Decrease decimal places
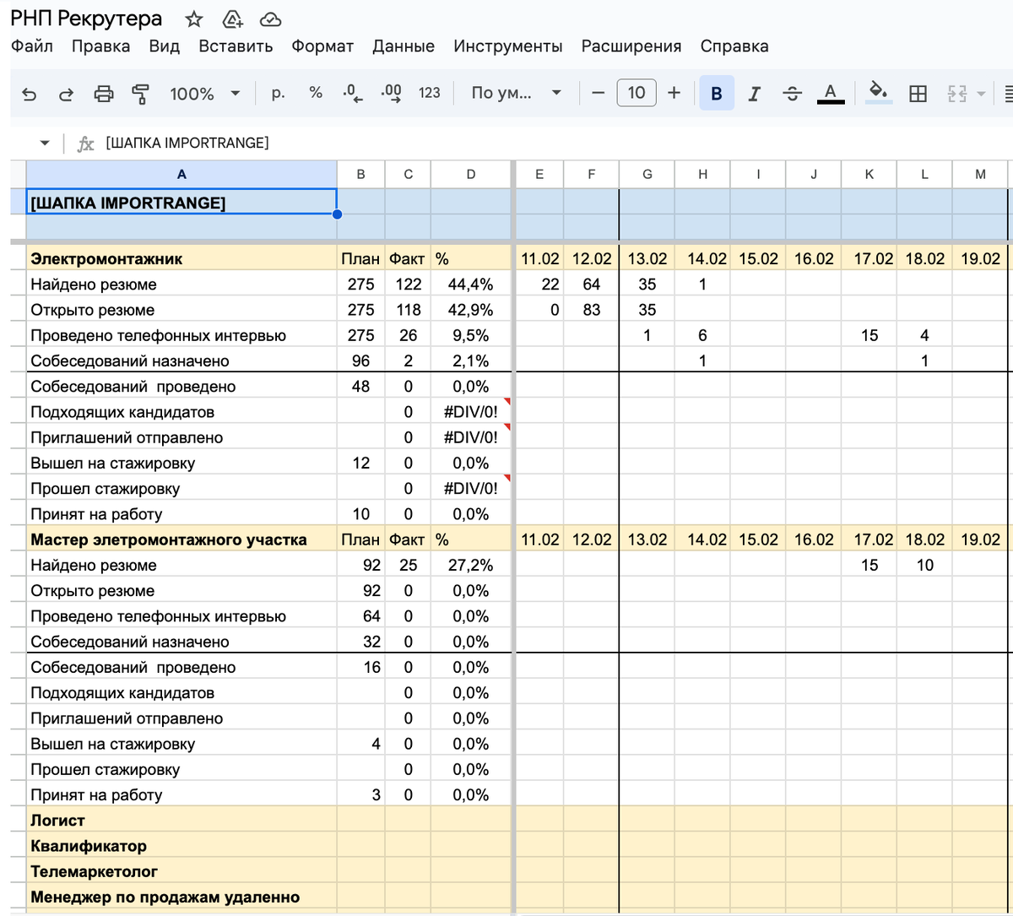Image resolution: width=1013 pixels, height=916 pixels. point(353,93)
